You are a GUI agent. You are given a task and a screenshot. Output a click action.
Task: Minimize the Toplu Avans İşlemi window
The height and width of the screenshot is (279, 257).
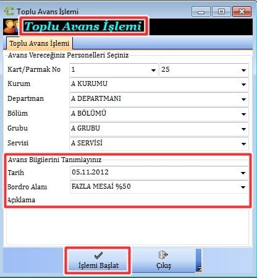click(201, 12)
